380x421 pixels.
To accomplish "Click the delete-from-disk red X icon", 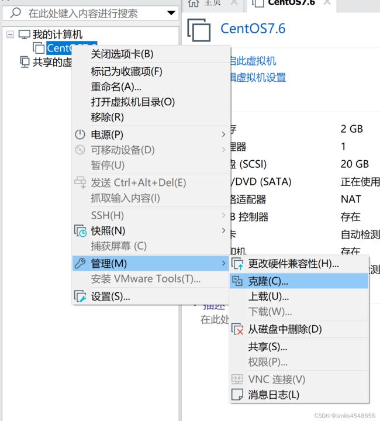I will click(237, 329).
